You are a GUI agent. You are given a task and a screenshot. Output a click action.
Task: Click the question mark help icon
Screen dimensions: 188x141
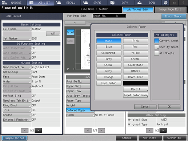click(183, 3)
